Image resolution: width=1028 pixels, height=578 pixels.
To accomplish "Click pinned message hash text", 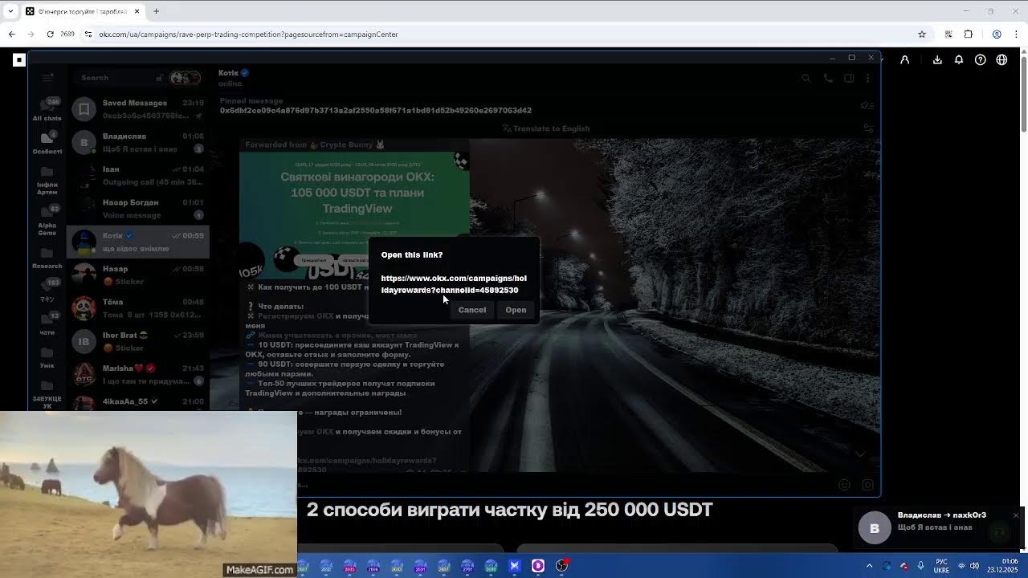I will (376, 111).
